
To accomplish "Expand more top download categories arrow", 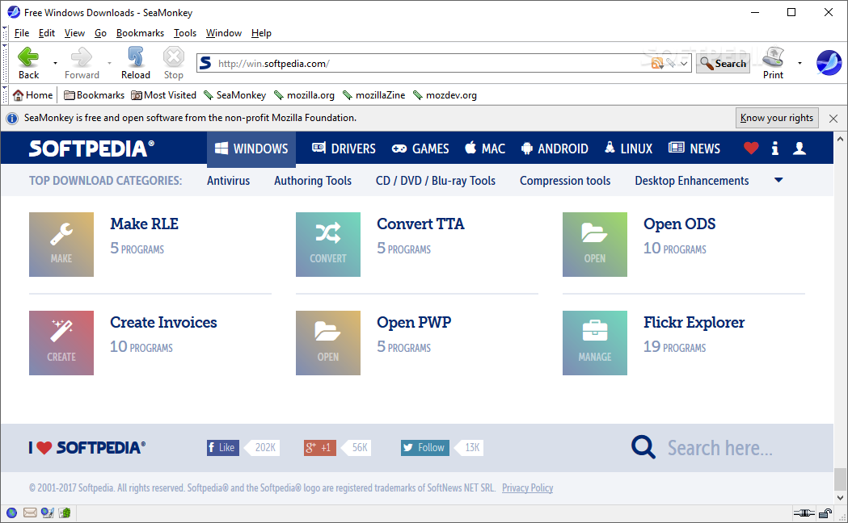I will pos(778,180).
